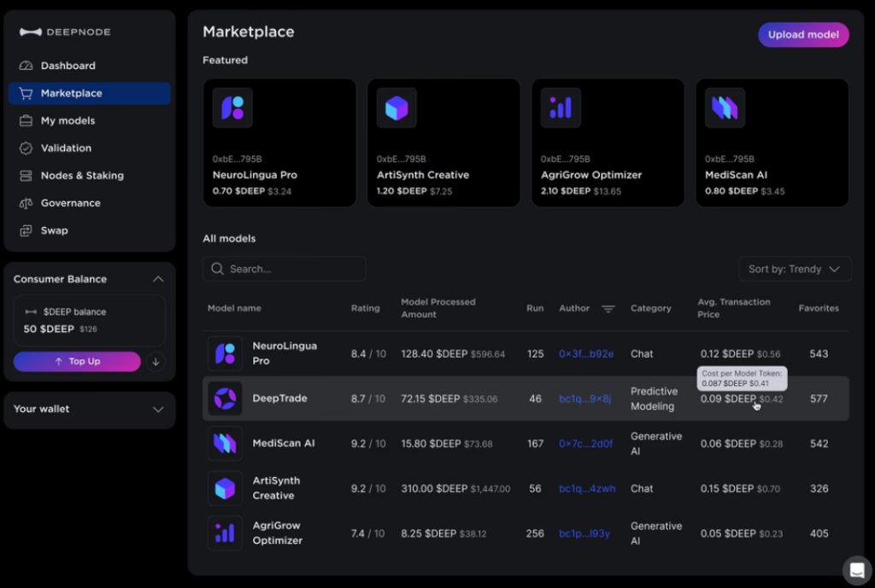Click the models search field

point(285,269)
